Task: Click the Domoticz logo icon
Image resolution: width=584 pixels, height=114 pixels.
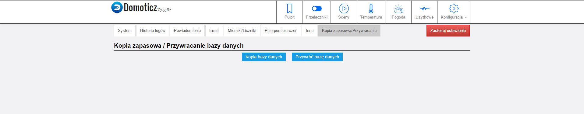Action: [117, 7]
